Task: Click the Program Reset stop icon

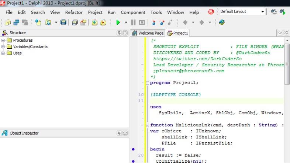Action: coord(142,22)
